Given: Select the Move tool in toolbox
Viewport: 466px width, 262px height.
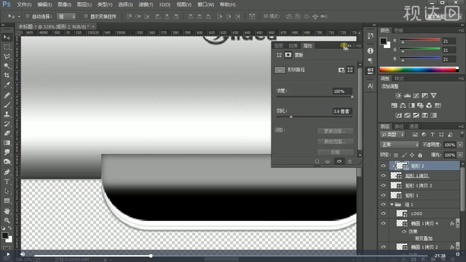Looking at the screenshot, I should 7,37.
